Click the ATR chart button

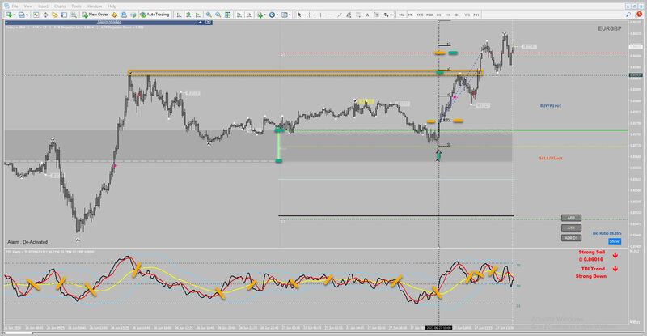pyautogui.click(x=571, y=228)
